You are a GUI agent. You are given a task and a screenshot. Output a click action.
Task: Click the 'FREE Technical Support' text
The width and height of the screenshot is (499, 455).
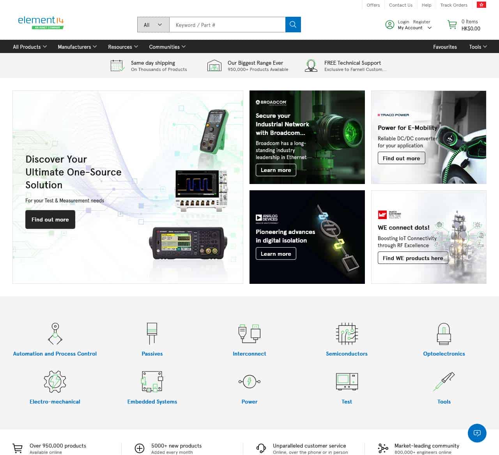(x=352, y=63)
